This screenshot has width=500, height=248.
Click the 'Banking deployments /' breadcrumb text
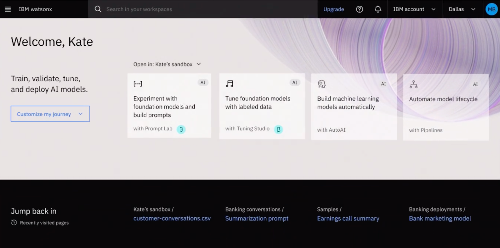pos(437,209)
